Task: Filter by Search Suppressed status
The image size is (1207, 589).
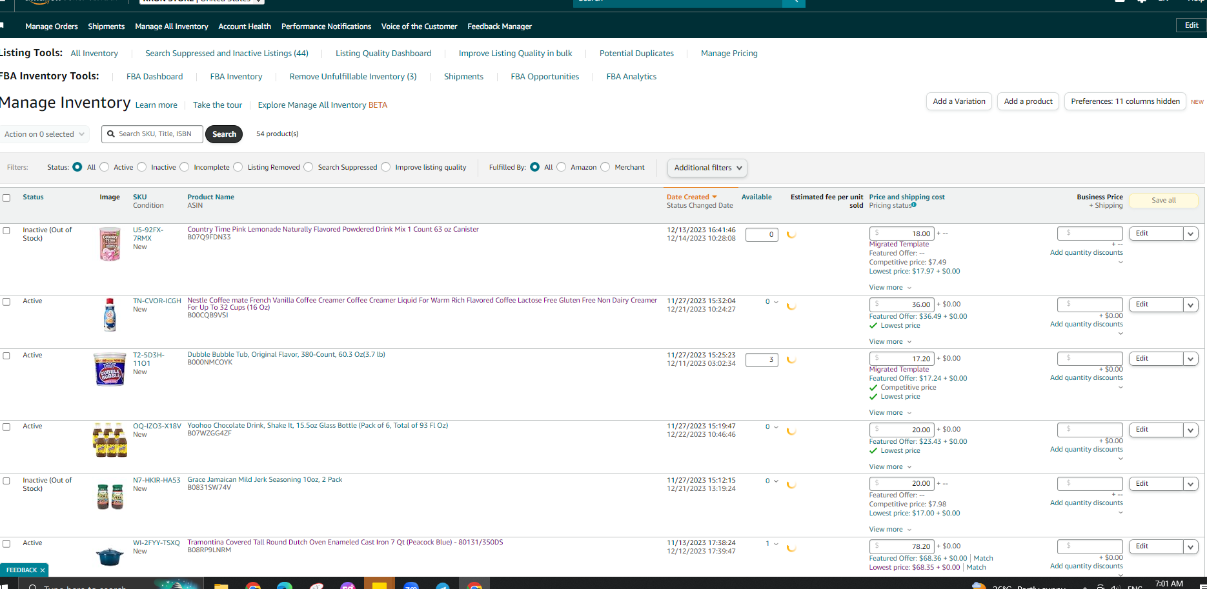Action: click(x=309, y=167)
